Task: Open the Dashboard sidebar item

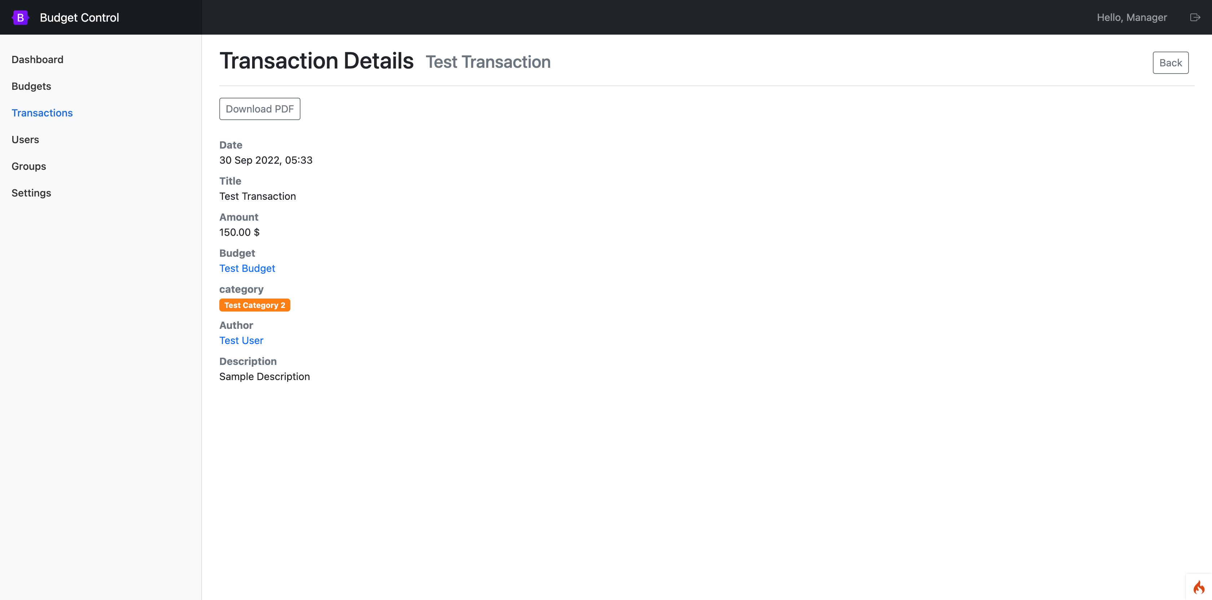Action: click(x=37, y=60)
